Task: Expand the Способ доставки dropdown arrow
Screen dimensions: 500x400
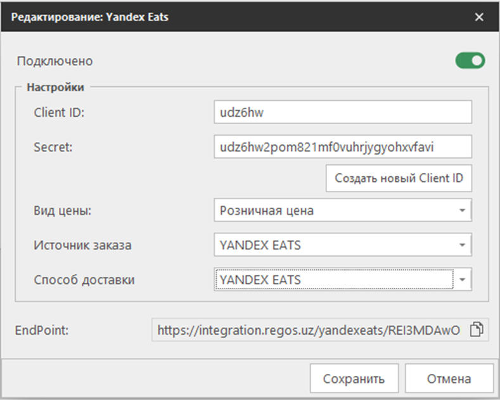Action: [x=463, y=279]
